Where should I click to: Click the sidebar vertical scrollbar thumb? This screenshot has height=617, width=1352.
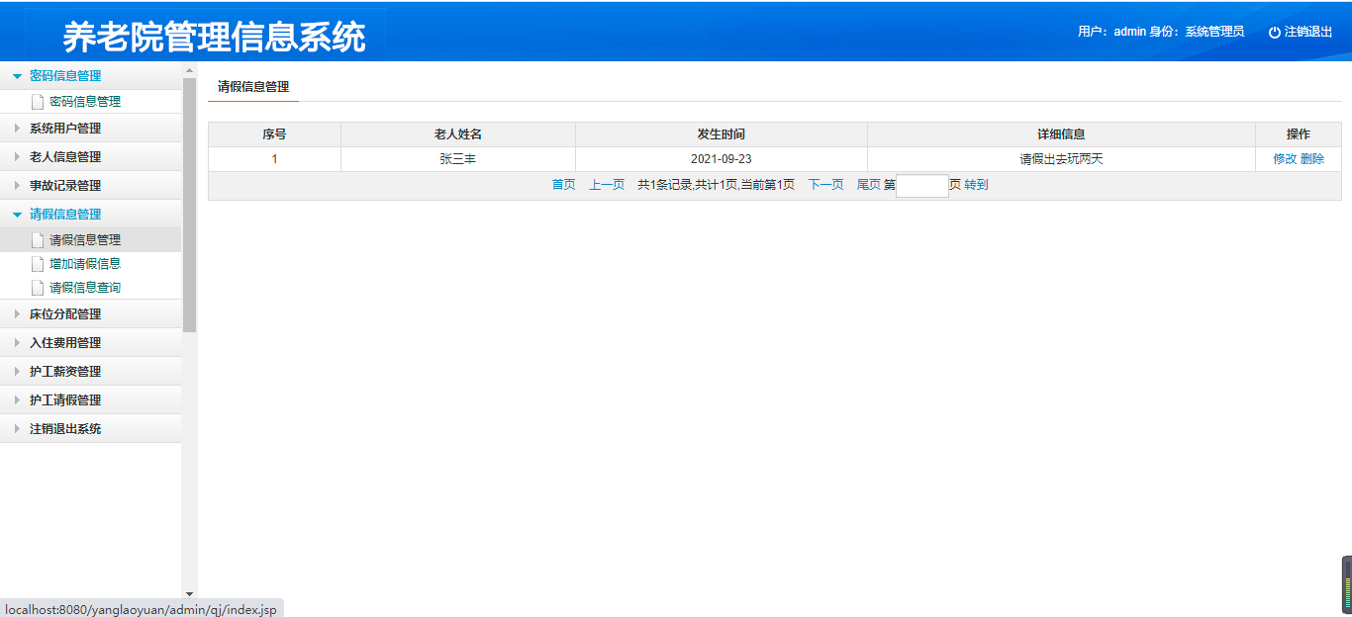(189, 205)
